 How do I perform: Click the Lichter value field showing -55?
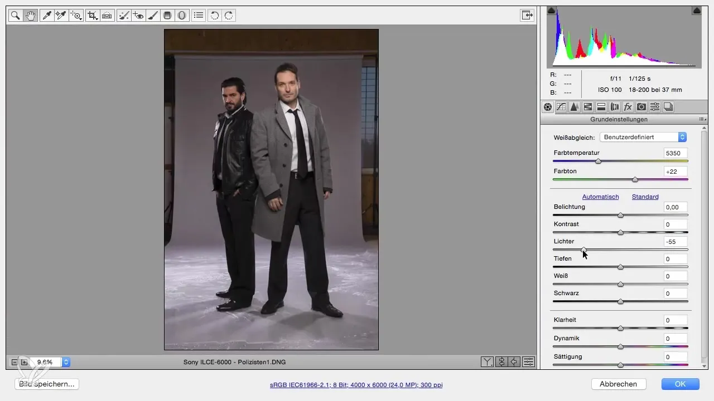[676, 242]
